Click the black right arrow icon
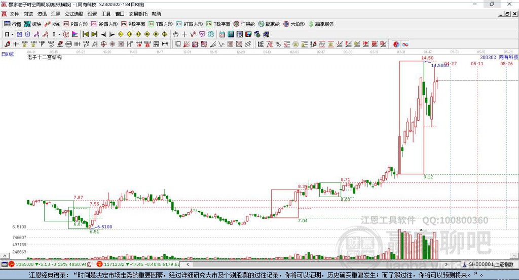Screen dimensions: 519x280 (112, 34)
